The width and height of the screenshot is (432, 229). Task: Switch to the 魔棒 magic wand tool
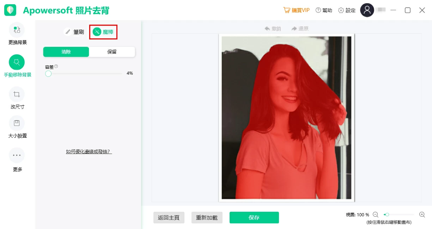pyautogui.click(x=103, y=32)
